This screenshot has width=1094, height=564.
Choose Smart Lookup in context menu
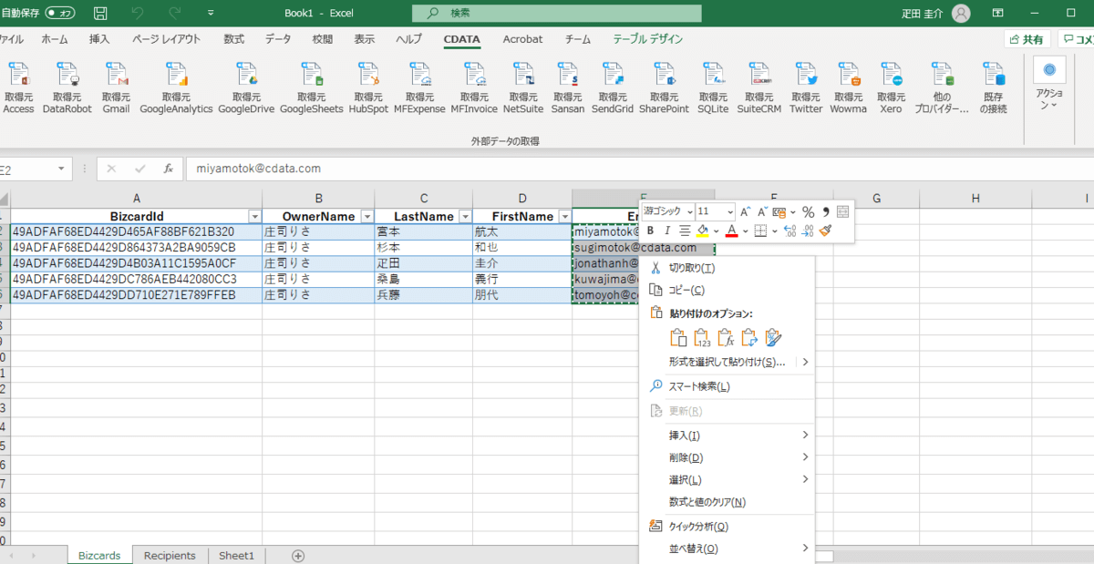(698, 386)
